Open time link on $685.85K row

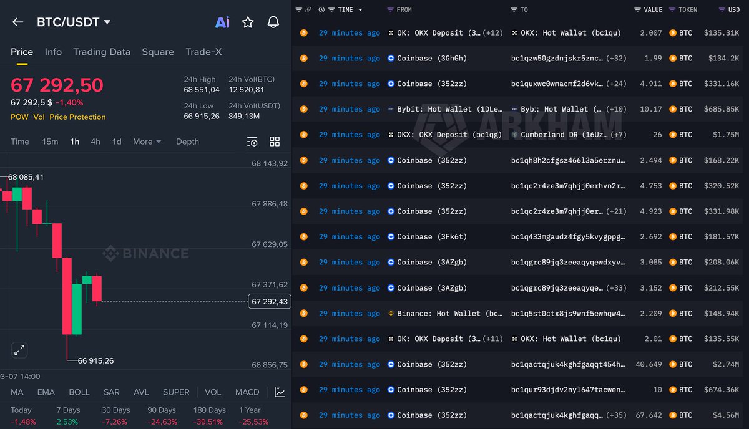pyautogui.click(x=350, y=109)
